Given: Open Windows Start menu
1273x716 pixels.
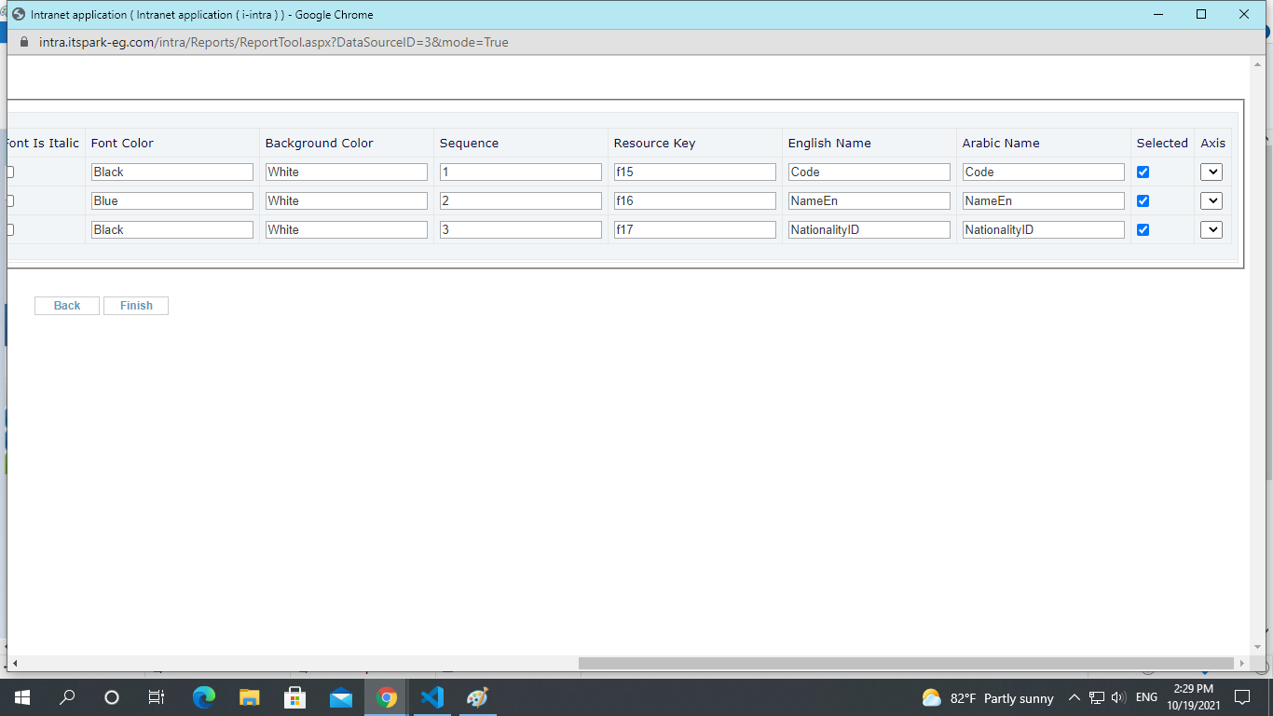Looking at the screenshot, I should 22,697.
